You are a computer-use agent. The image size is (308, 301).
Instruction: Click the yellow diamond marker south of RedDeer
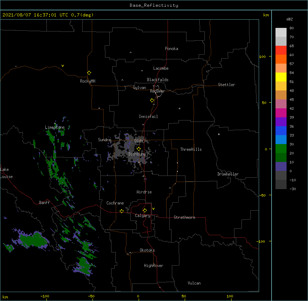coord(152,100)
